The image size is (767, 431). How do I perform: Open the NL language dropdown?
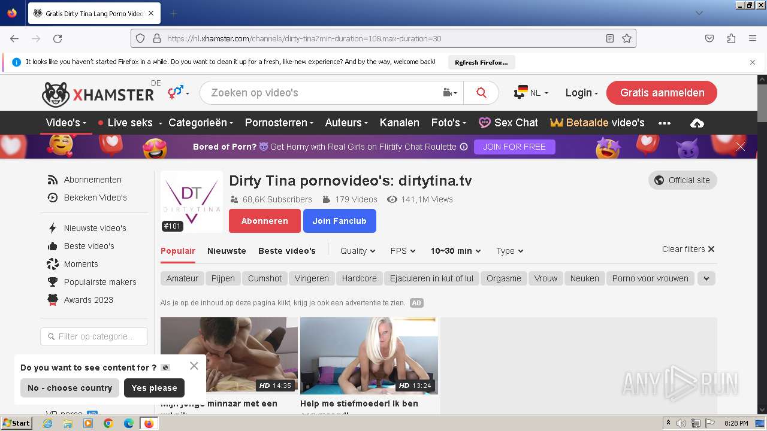(531, 93)
